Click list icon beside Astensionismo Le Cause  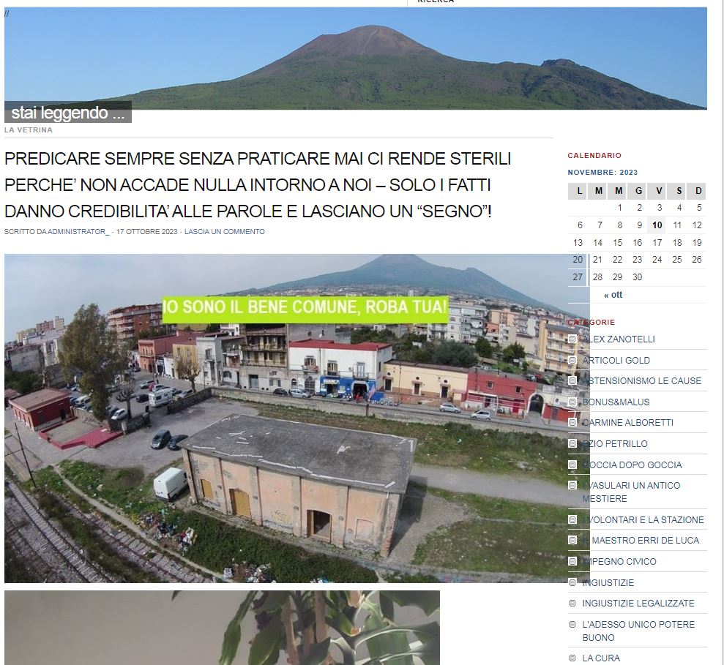pyautogui.click(x=572, y=380)
